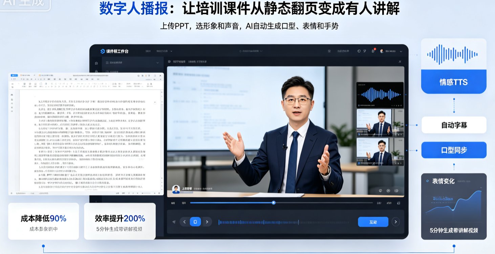This screenshot has height=254, width=495.
Task: Select the bottom presenter thumbnail
Action: coord(380,152)
